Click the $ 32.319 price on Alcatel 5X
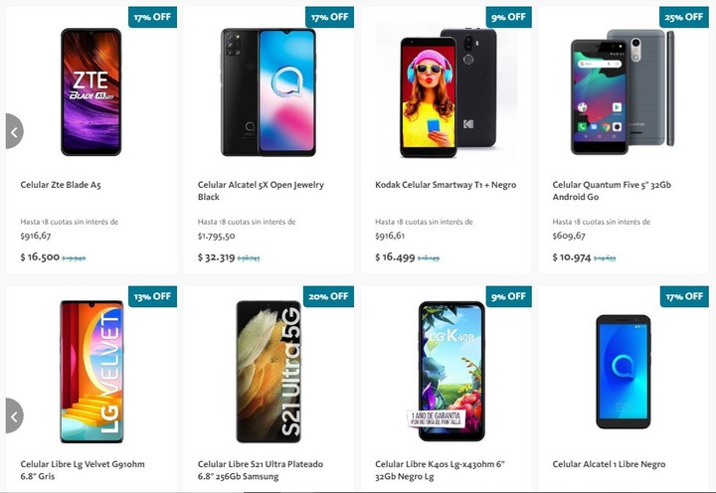 pyautogui.click(x=216, y=257)
